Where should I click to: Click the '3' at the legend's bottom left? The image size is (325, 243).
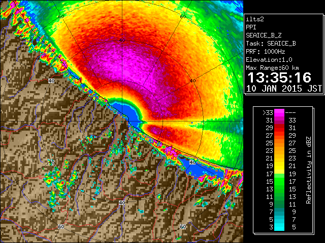[271, 227]
